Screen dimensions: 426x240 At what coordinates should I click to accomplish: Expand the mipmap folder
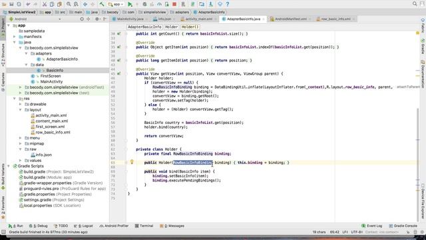point(21,143)
